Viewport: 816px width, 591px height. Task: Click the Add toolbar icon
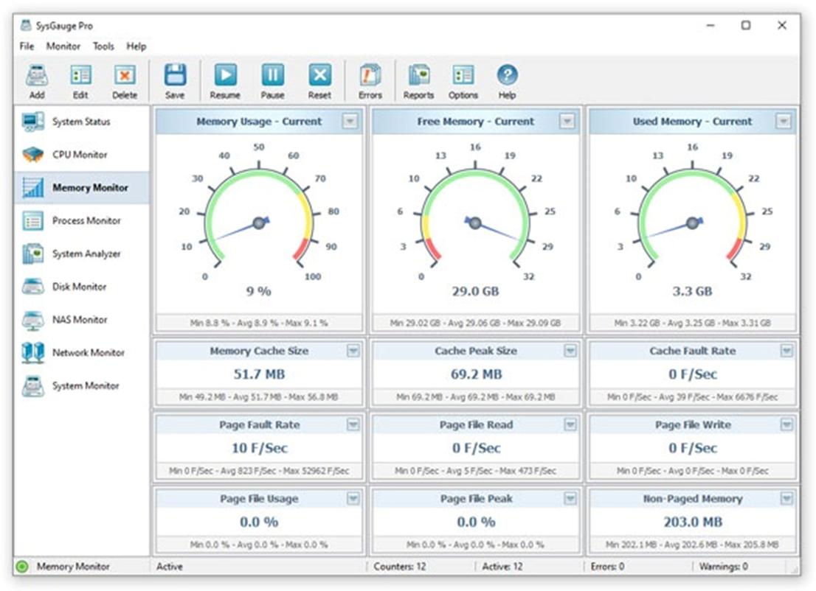pyautogui.click(x=37, y=76)
